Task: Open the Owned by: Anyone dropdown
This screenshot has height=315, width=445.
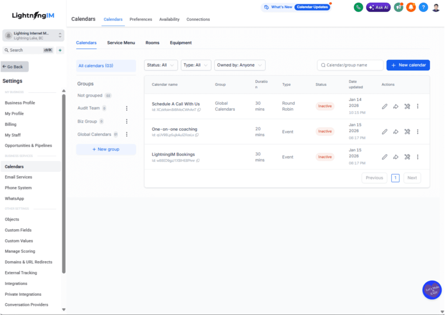Action: 239,65
